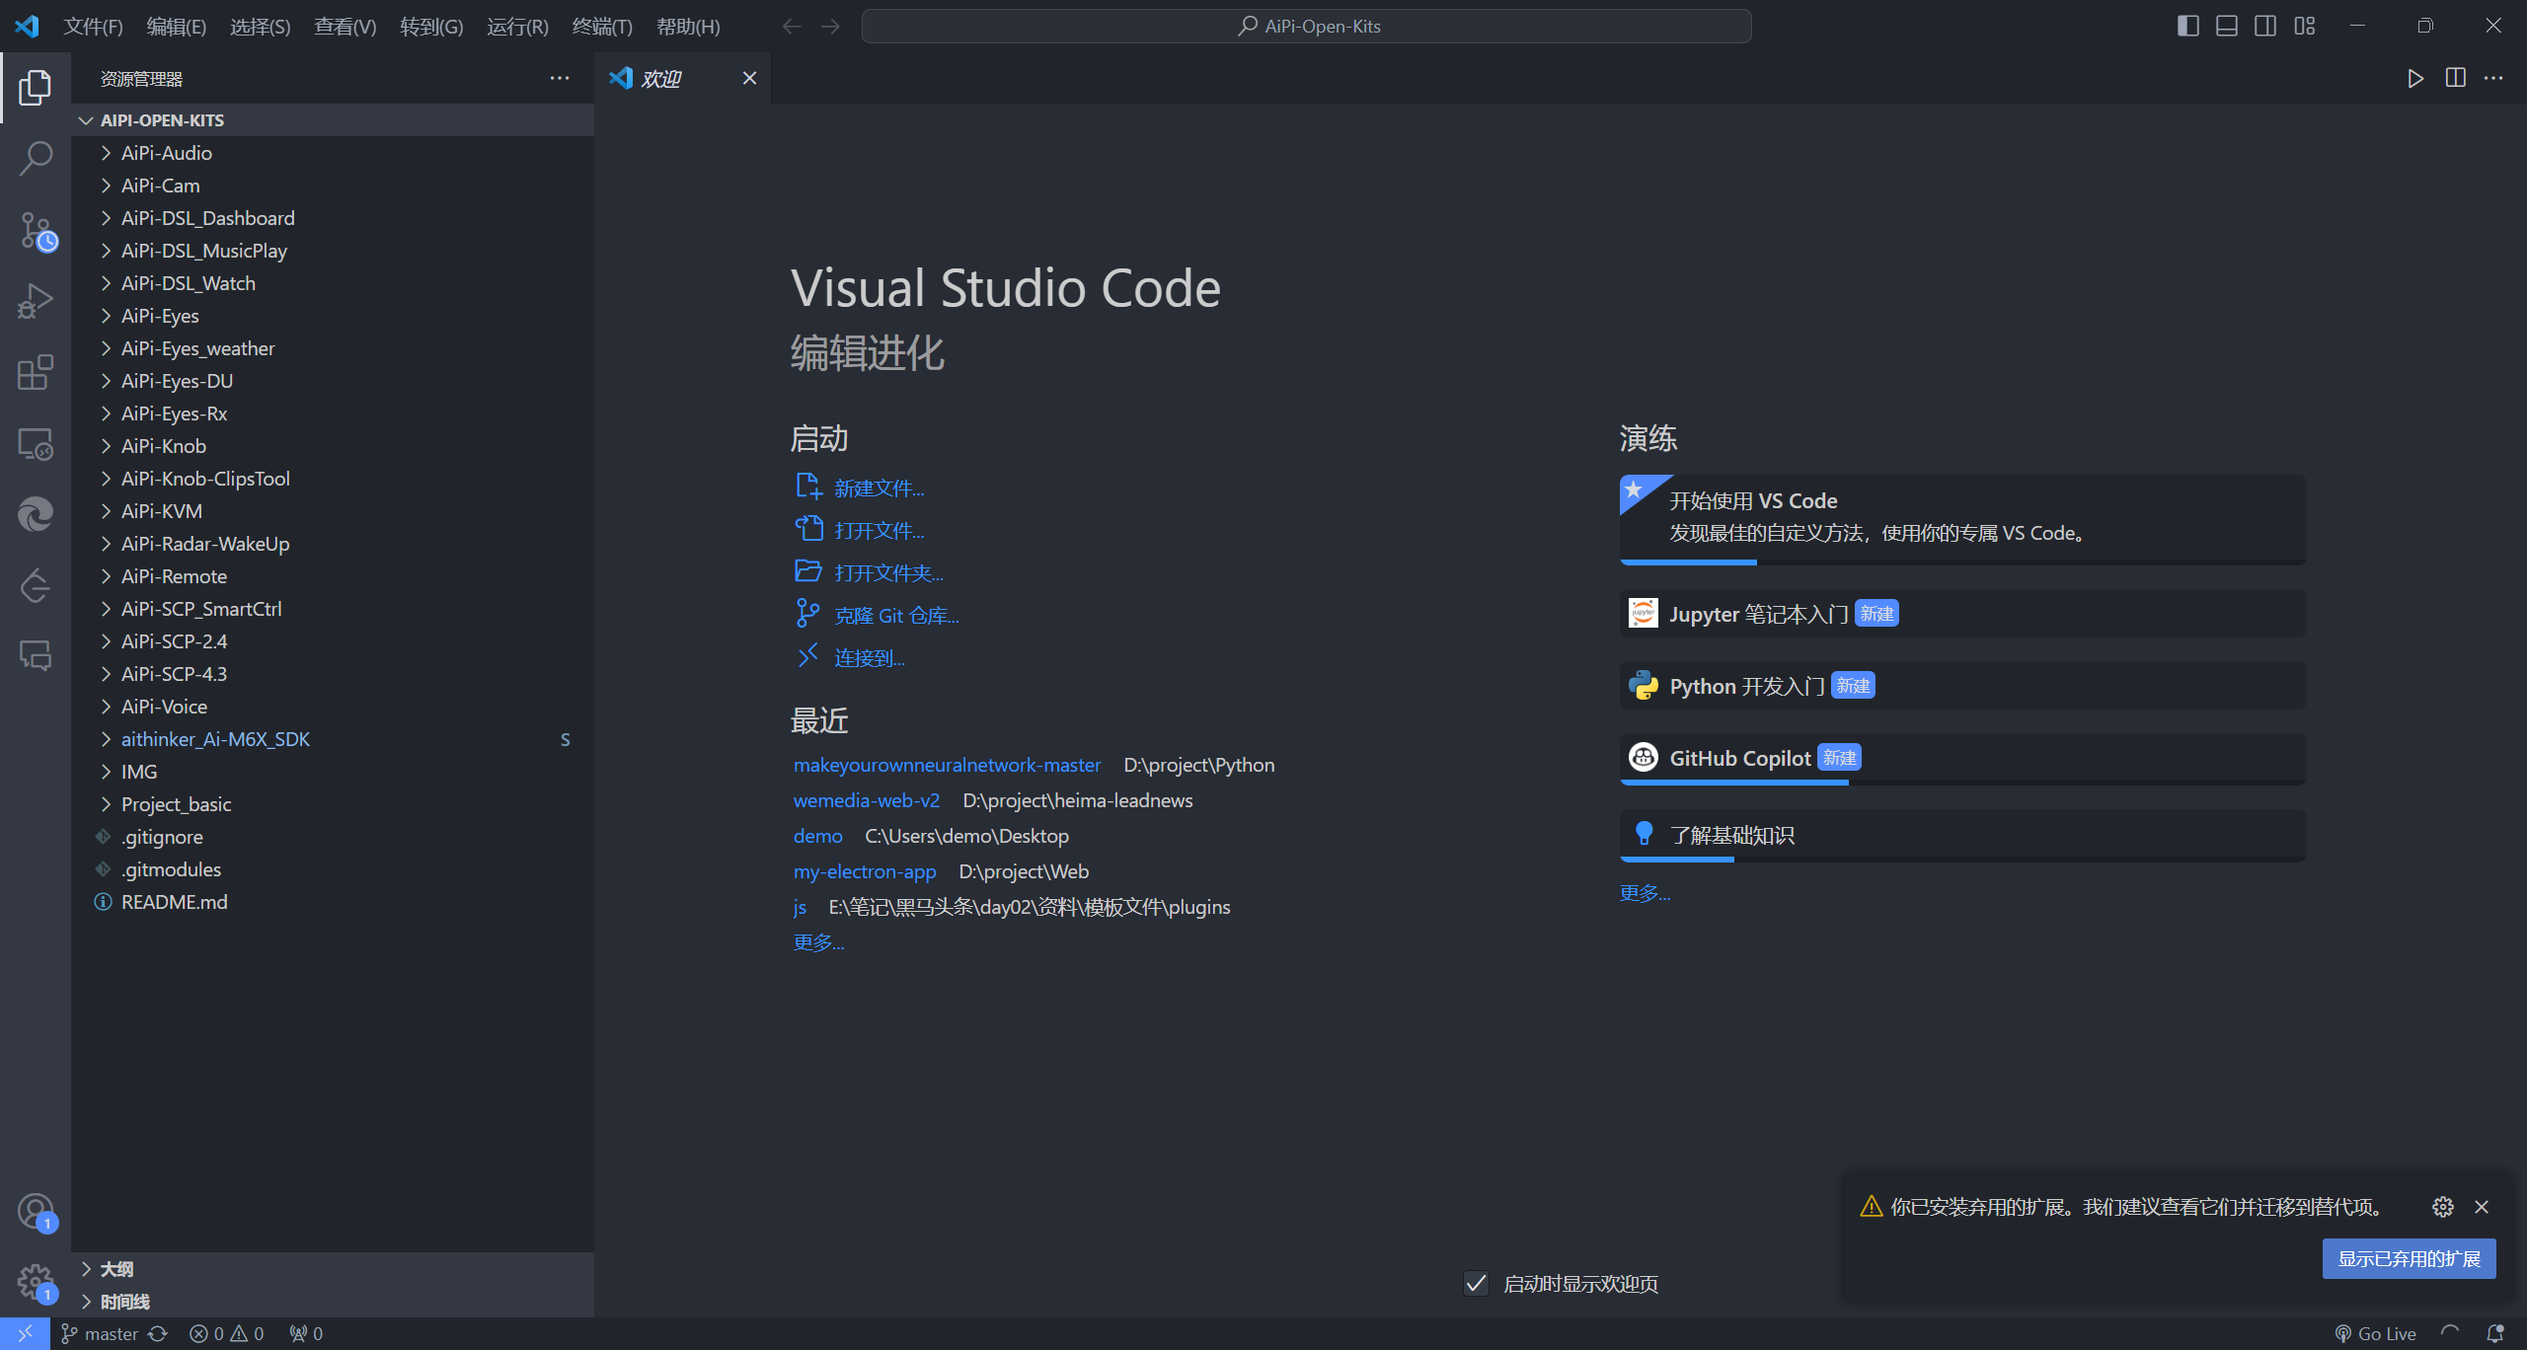
Task: Open the View menu
Action: coord(345,27)
